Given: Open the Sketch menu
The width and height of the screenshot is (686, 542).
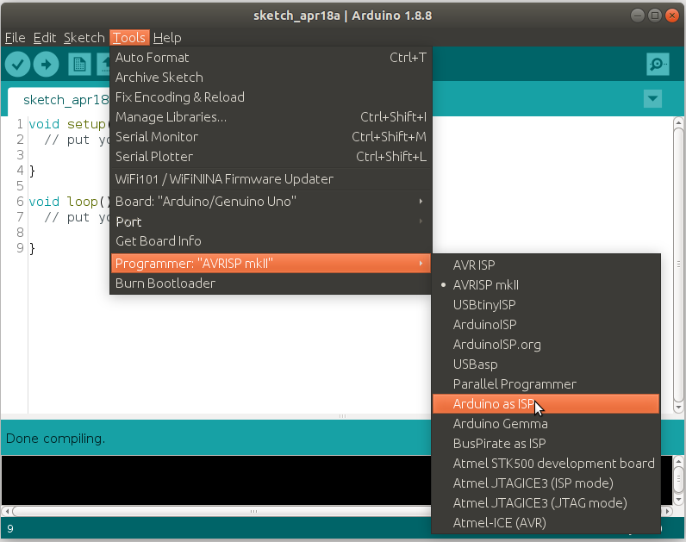Looking at the screenshot, I should point(84,38).
